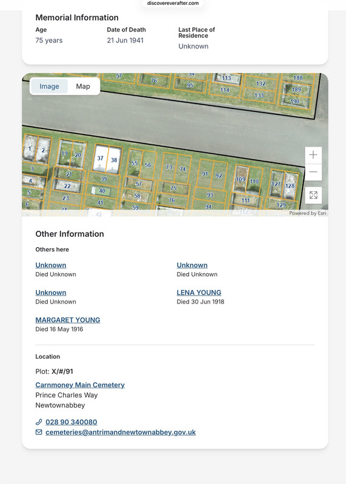
Task: Select plot 38 on the map
Action: coord(113,161)
